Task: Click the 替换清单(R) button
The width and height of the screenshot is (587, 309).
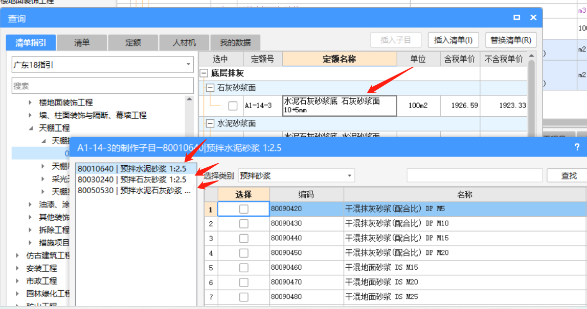Action: tap(511, 40)
